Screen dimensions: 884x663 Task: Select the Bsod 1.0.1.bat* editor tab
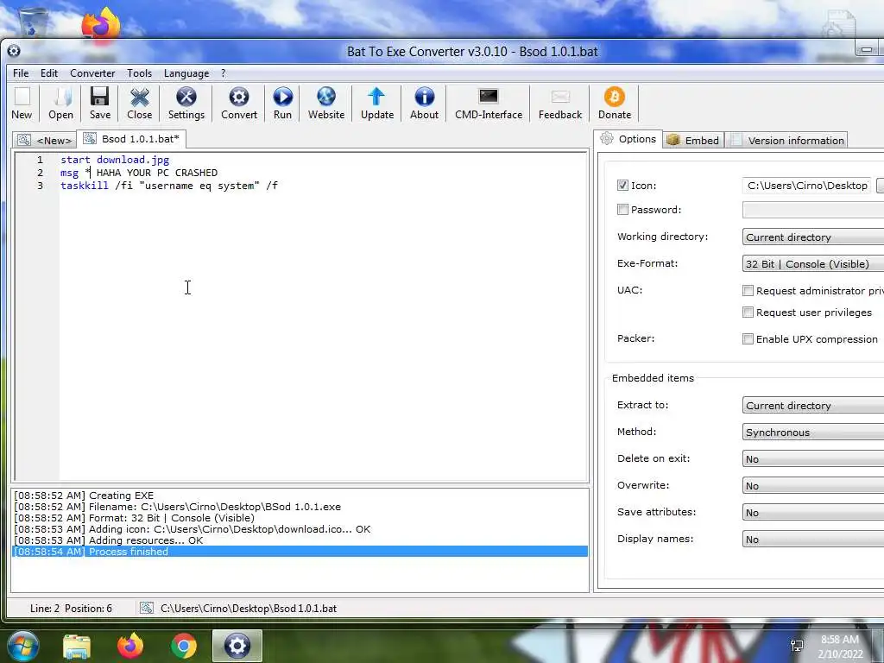[131, 139]
